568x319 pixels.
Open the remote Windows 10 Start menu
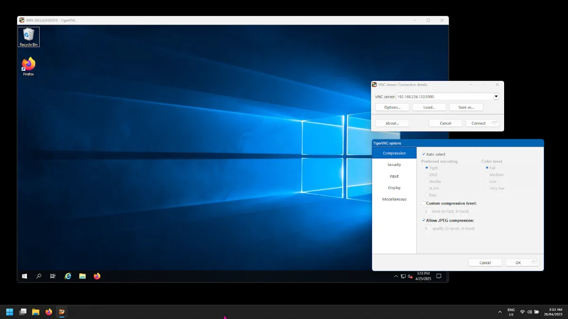point(25,276)
